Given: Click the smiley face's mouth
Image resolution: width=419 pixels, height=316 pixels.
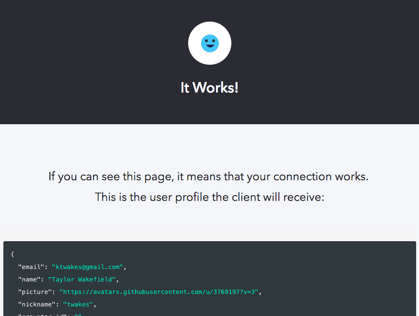Looking at the screenshot, I should (210, 47).
